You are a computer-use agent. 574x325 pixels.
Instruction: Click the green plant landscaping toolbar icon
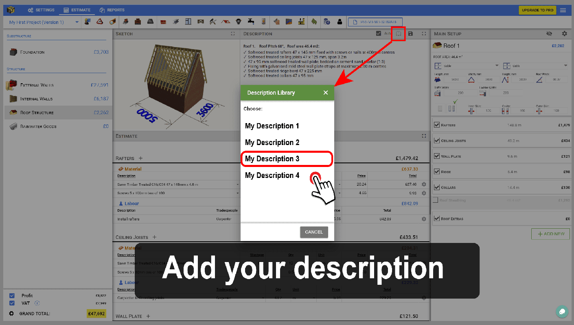click(314, 22)
